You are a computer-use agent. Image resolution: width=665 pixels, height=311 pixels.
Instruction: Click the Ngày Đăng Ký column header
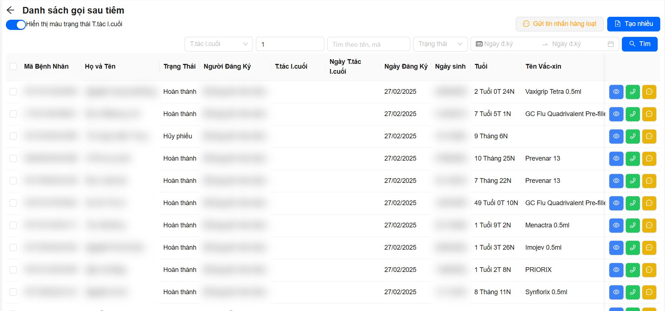point(405,66)
